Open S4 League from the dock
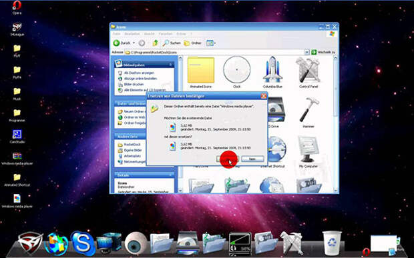The height and width of the screenshot is (258, 414). (x=30, y=243)
